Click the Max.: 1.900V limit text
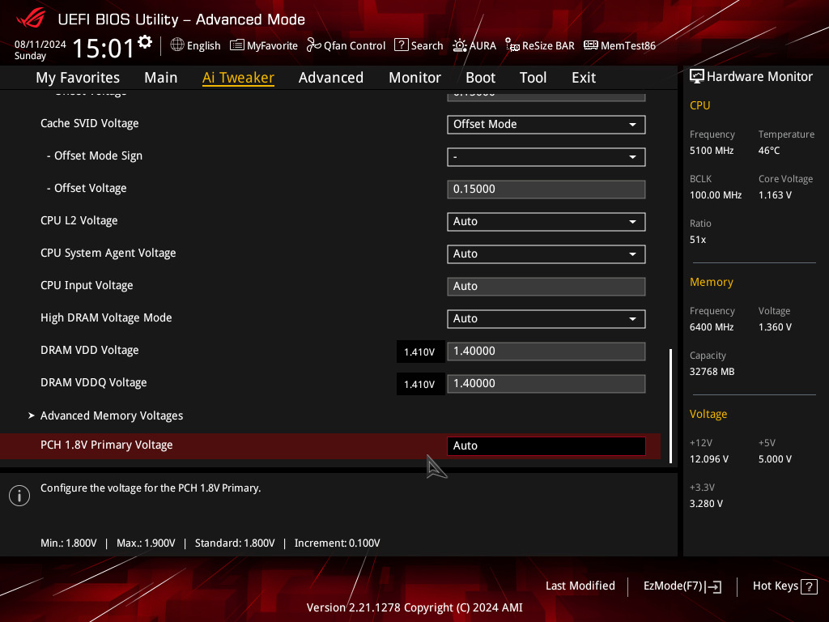This screenshot has width=829, height=622. pyautogui.click(x=146, y=543)
